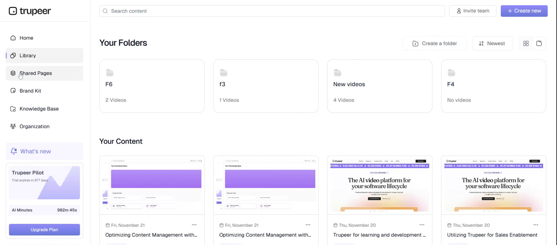
Task: Click the AI Minutes remaining value
Action: click(x=67, y=210)
